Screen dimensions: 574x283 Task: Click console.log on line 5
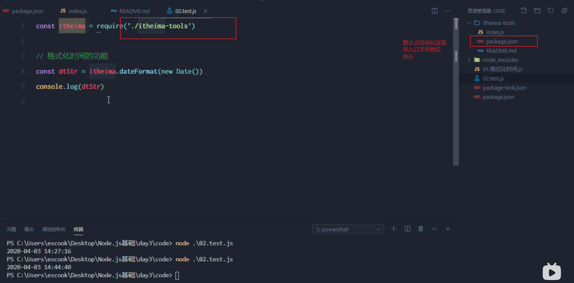[57, 86]
